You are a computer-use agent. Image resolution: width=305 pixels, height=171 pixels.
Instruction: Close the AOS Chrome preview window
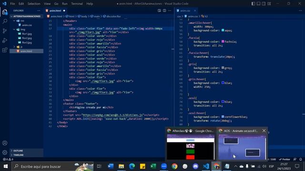[x=264, y=131]
